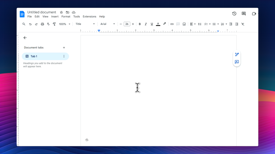
Task: Decrease font size with minus button
Action: click(121, 24)
